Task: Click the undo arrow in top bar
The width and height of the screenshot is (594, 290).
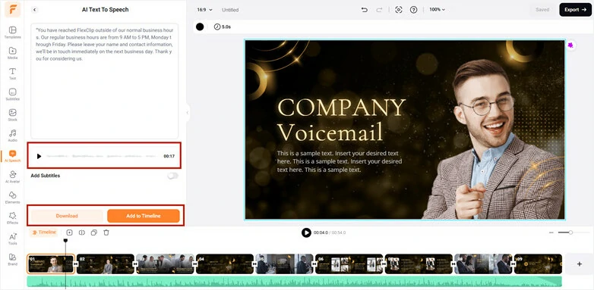Action: click(365, 10)
